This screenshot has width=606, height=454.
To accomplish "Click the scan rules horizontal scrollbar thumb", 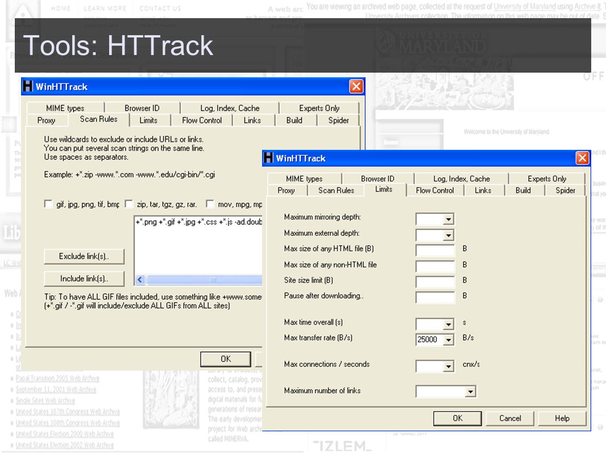I will [x=204, y=280].
